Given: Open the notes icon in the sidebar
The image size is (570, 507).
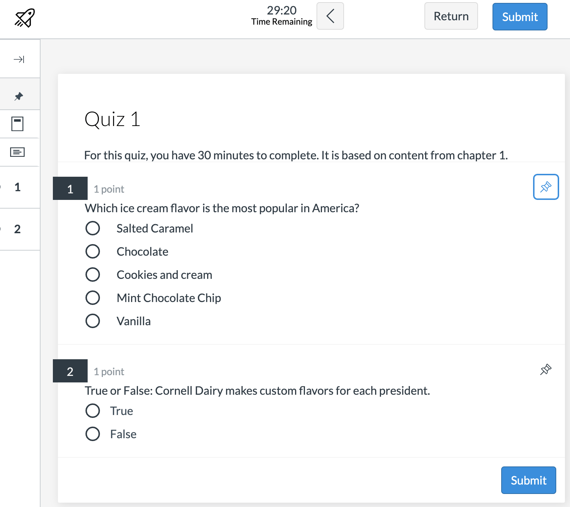Looking at the screenshot, I should click(x=17, y=152).
